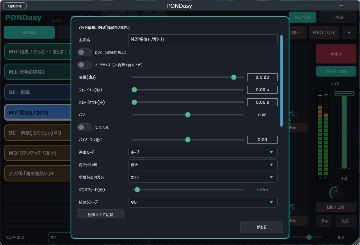Click the クロスフェード(秒) slider handle
The width and height of the screenshot is (360, 245).
pyautogui.click(x=137, y=190)
